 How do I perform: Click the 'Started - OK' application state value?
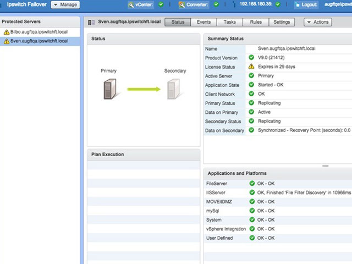click(271, 85)
